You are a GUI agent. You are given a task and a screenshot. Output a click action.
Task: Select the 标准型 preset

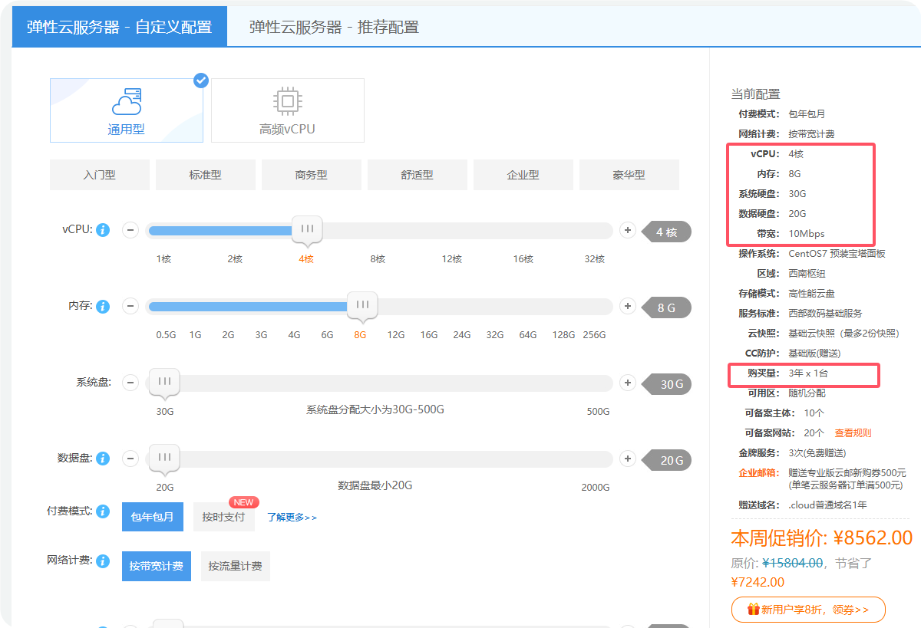tap(206, 175)
